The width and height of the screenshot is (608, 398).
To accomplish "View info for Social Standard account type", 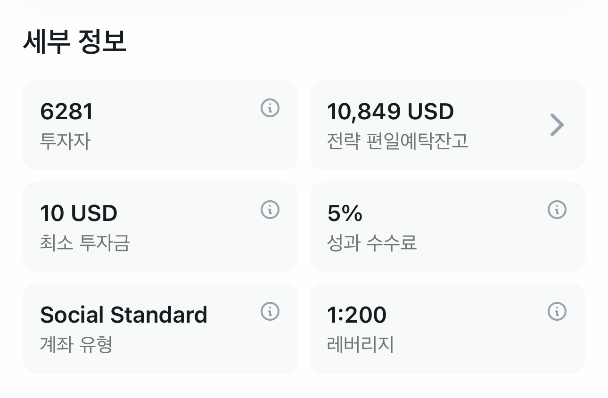I will pos(270,311).
